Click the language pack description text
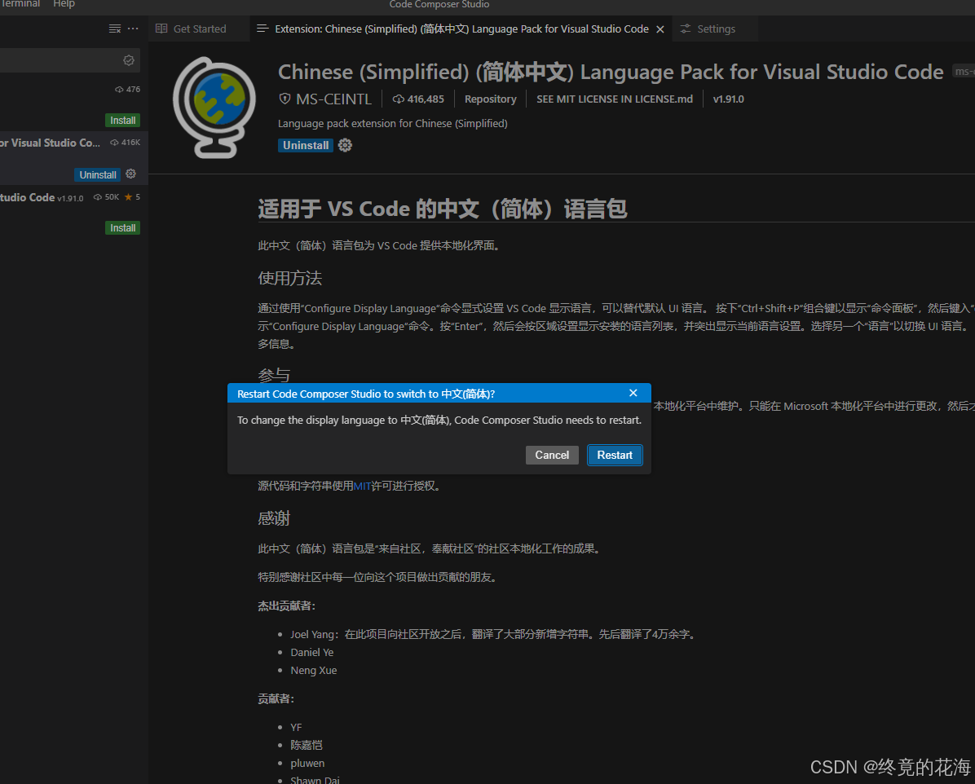This screenshot has width=975, height=784. [x=392, y=124]
